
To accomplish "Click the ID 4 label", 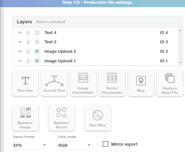I will point(164,33).
